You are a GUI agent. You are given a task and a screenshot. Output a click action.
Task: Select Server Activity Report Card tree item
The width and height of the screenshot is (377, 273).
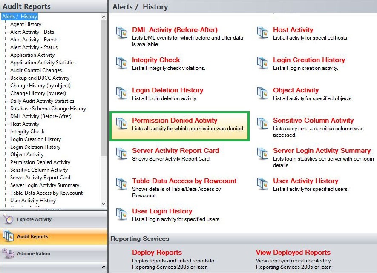(40, 178)
